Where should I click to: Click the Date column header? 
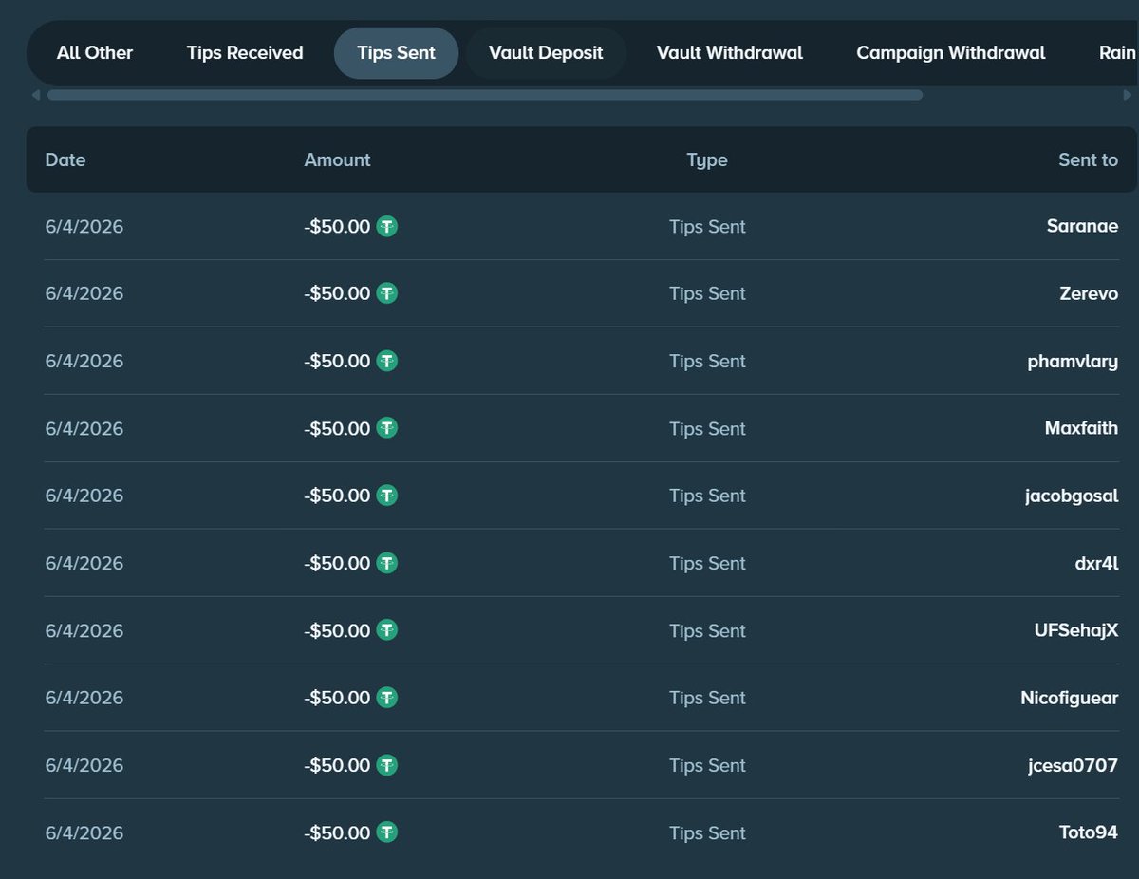click(x=65, y=160)
